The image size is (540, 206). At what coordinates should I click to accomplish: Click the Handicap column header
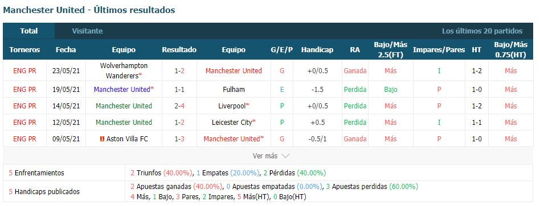(317, 50)
